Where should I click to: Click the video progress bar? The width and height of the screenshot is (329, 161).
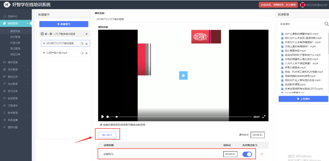(180, 117)
